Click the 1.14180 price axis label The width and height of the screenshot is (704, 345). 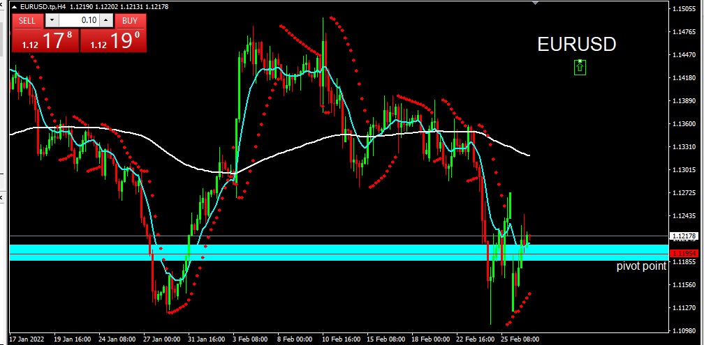(684, 78)
